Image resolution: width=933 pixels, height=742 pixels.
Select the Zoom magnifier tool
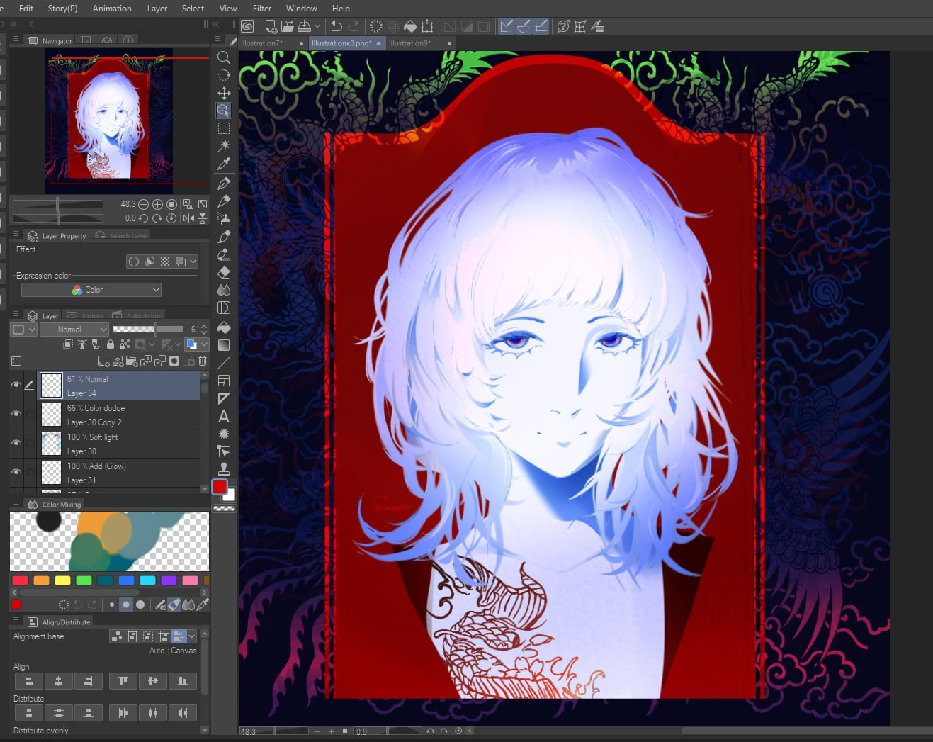coord(224,57)
